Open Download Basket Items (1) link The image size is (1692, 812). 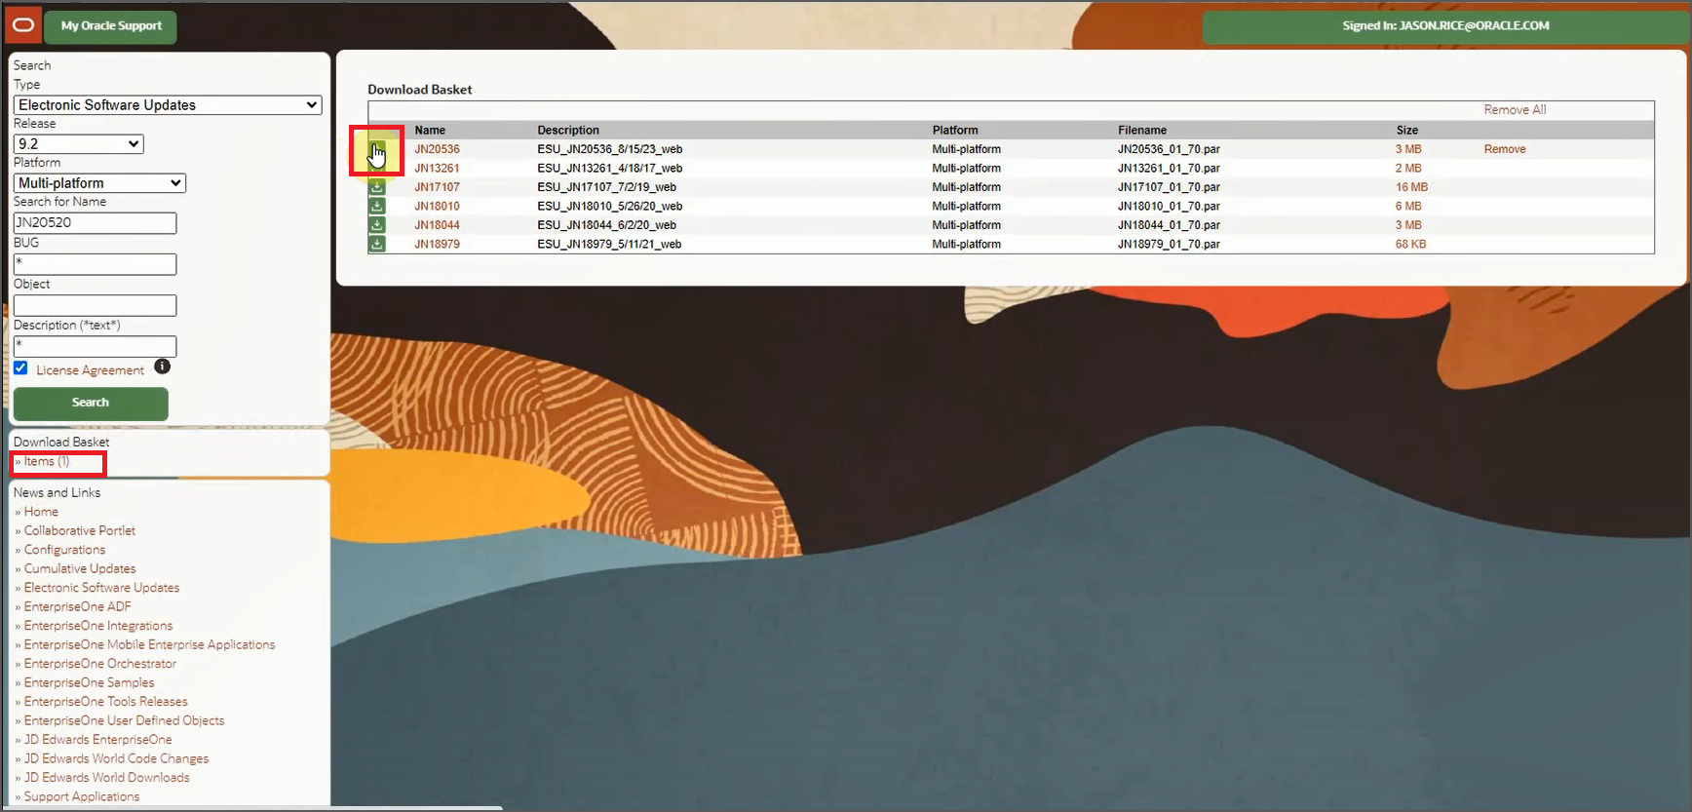(x=47, y=462)
